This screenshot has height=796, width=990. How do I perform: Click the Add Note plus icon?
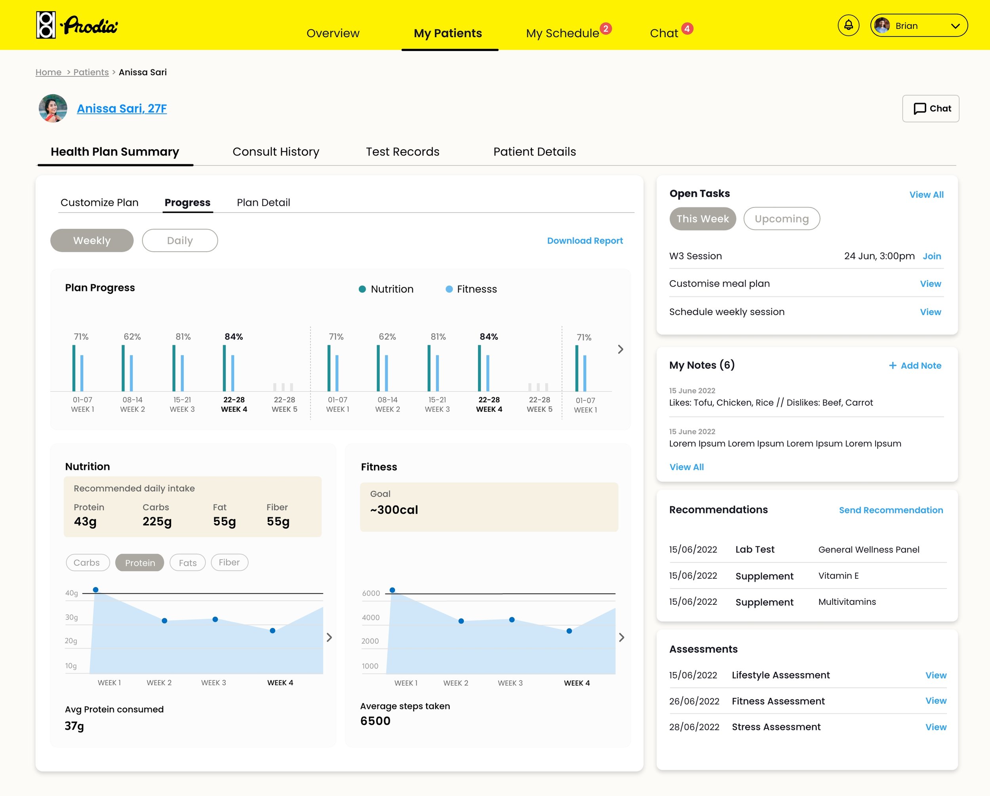[893, 365]
